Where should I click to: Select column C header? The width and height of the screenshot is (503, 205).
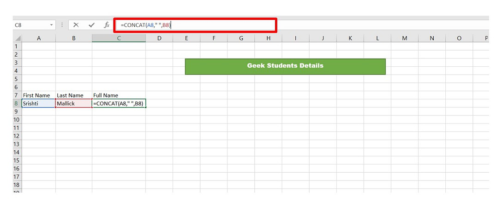click(x=119, y=38)
